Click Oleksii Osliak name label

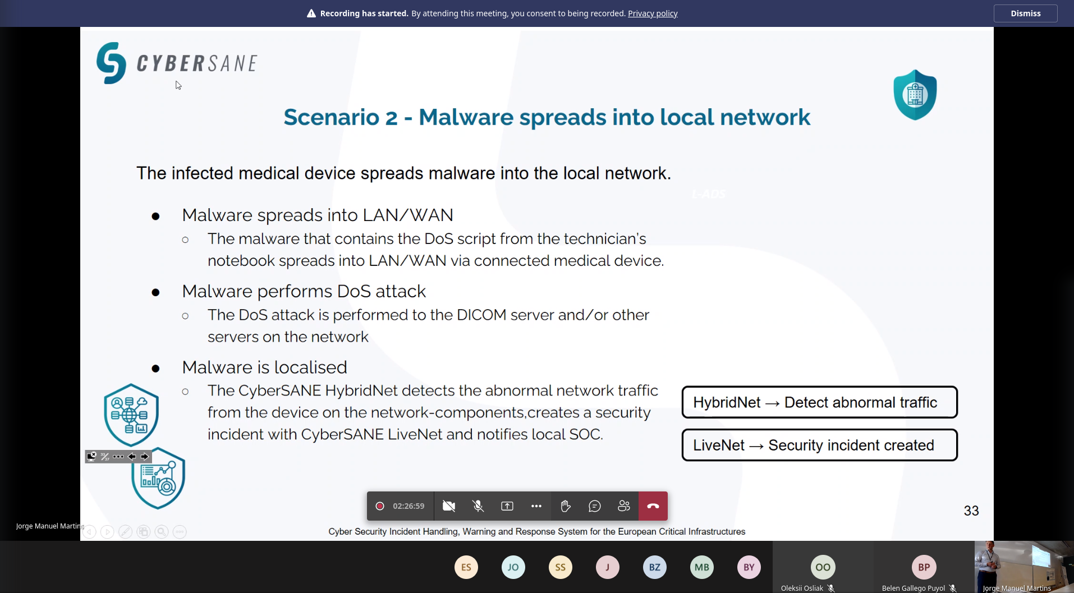coord(802,589)
